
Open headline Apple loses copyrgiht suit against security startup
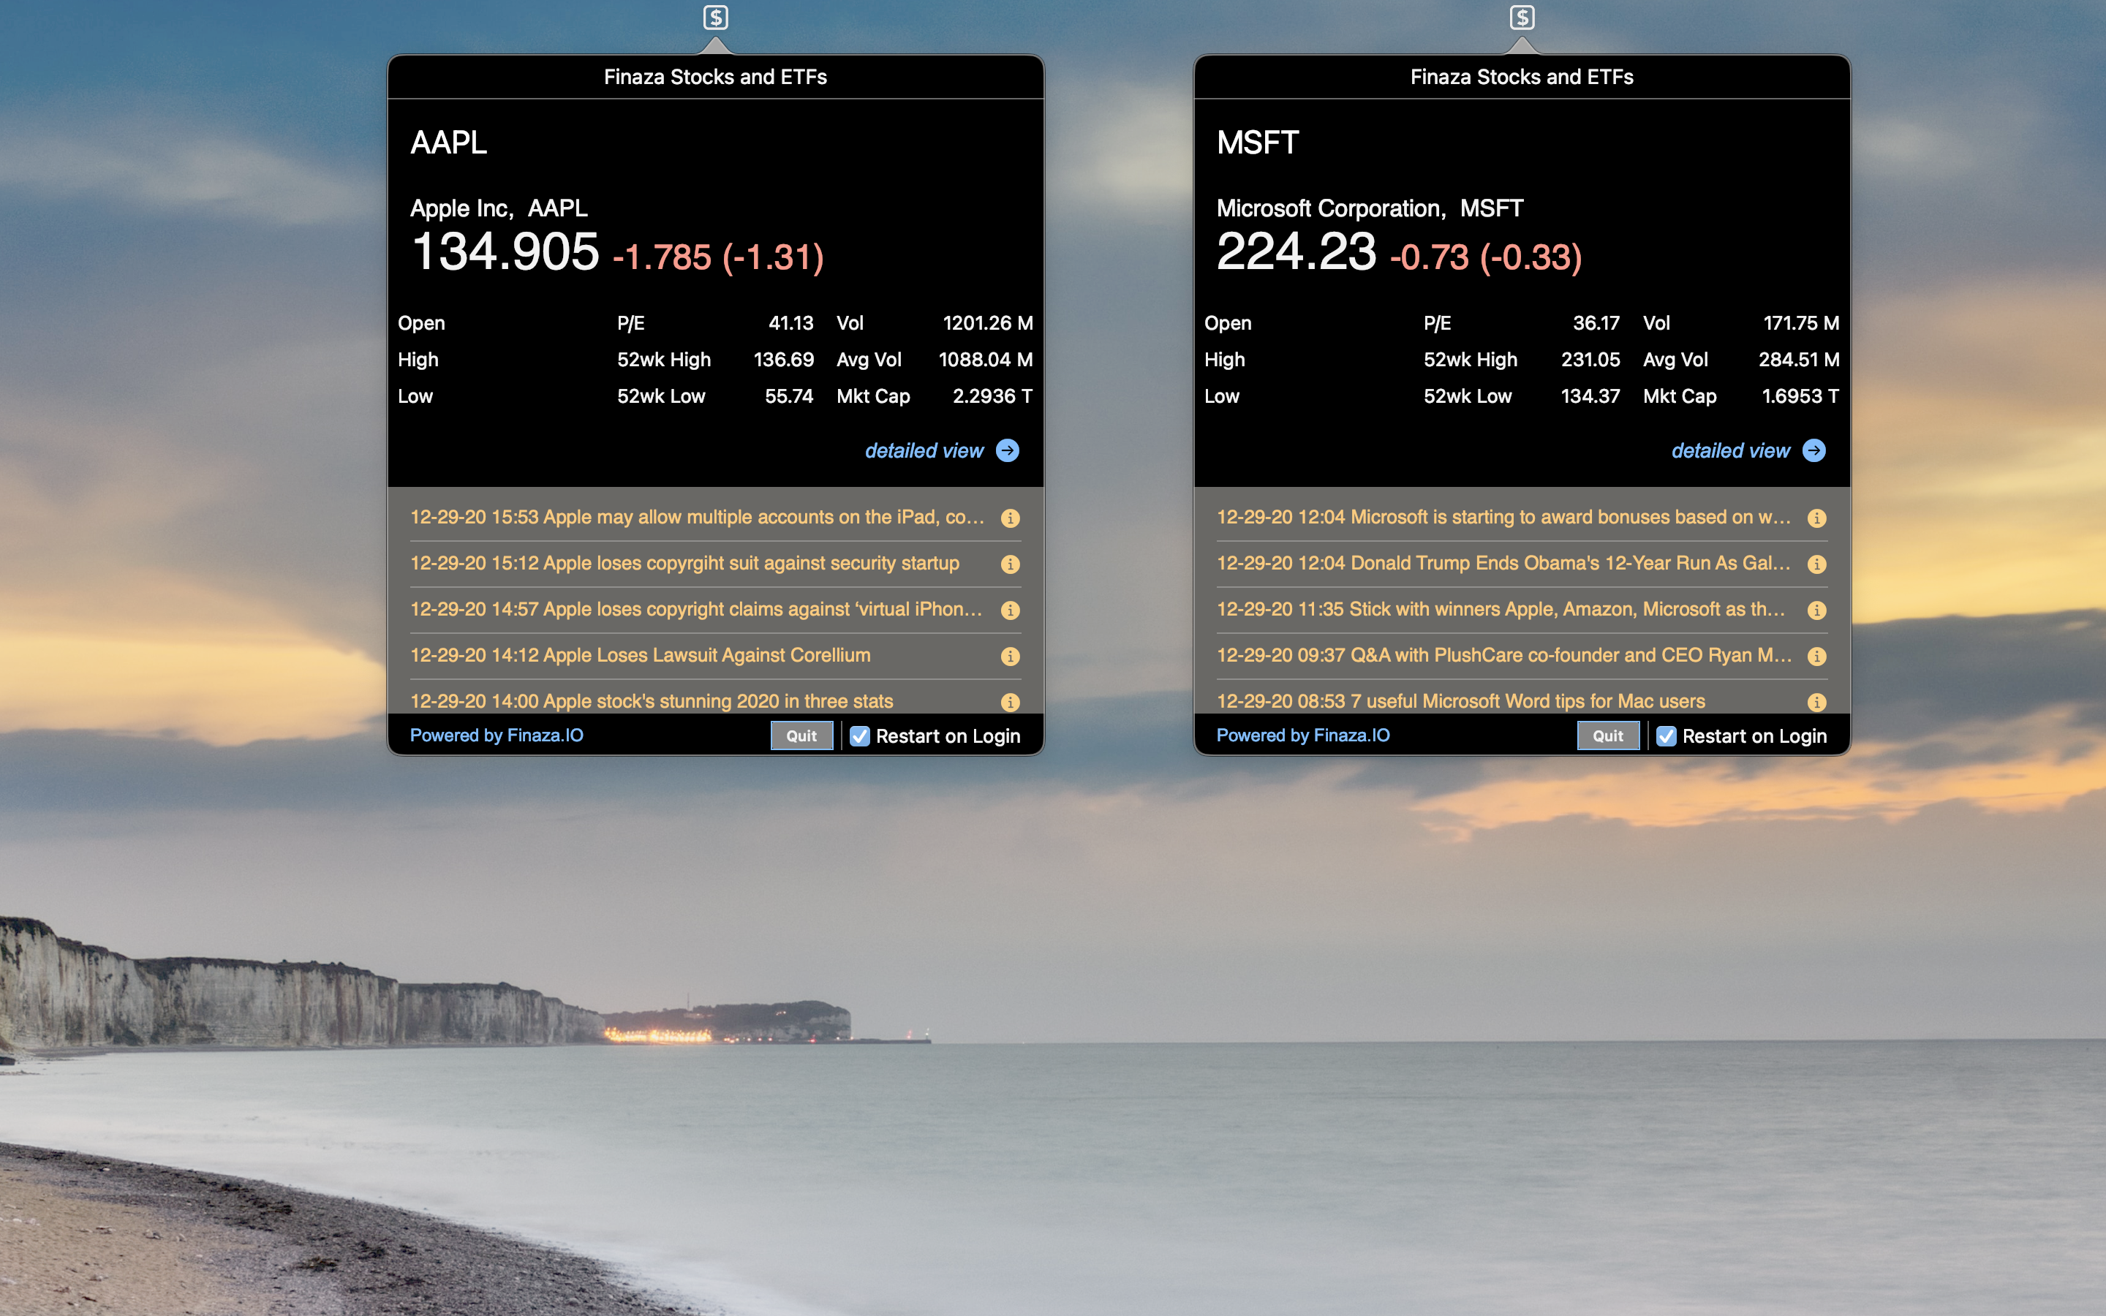(x=684, y=563)
